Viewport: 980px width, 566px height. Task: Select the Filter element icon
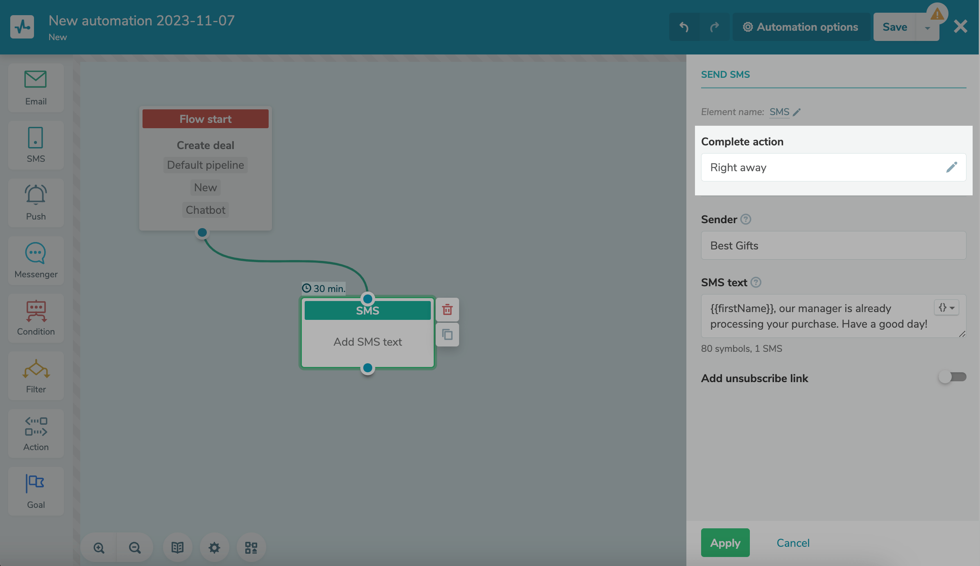tap(36, 369)
